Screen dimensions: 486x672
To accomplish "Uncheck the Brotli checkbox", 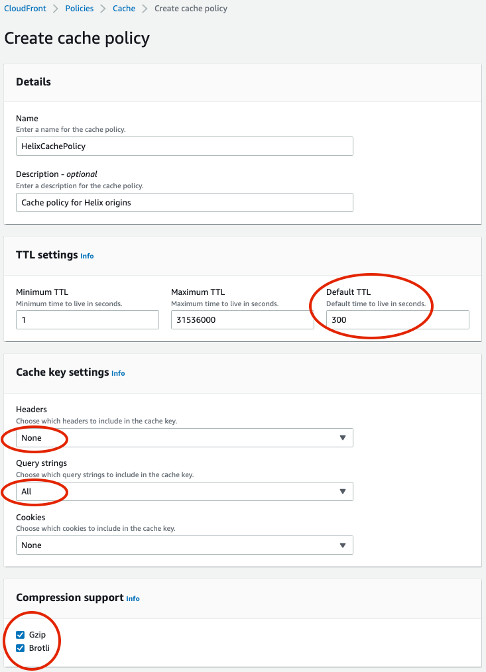I will point(20,648).
